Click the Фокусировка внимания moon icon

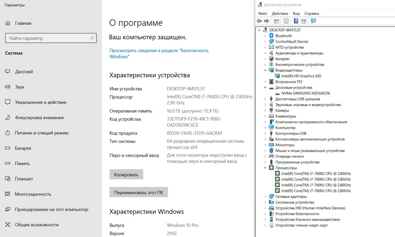tap(8, 118)
